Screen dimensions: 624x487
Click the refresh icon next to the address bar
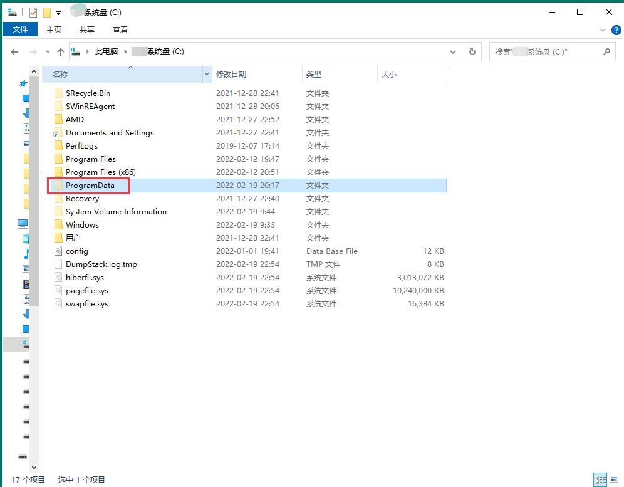pos(472,52)
